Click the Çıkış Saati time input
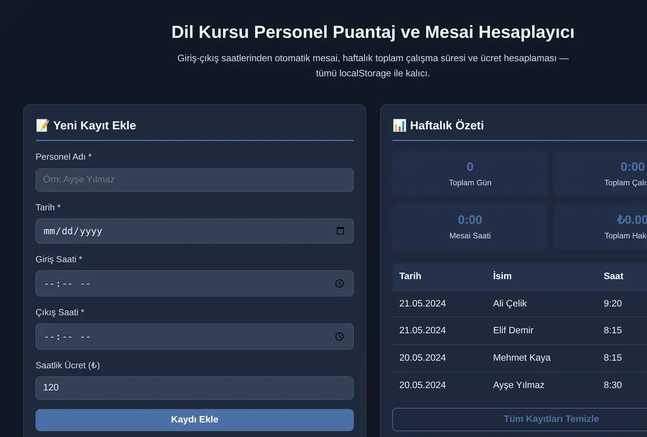This screenshot has height=437, width=647. coord(195,336)
